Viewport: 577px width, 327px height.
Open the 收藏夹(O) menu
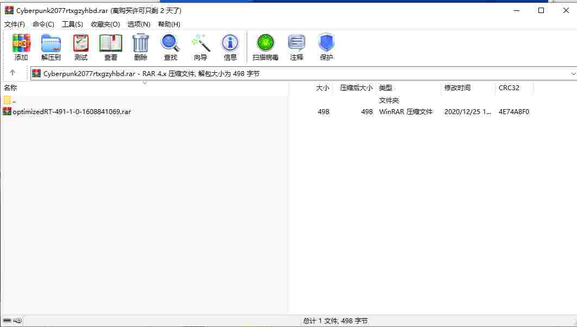click(105, 24)
